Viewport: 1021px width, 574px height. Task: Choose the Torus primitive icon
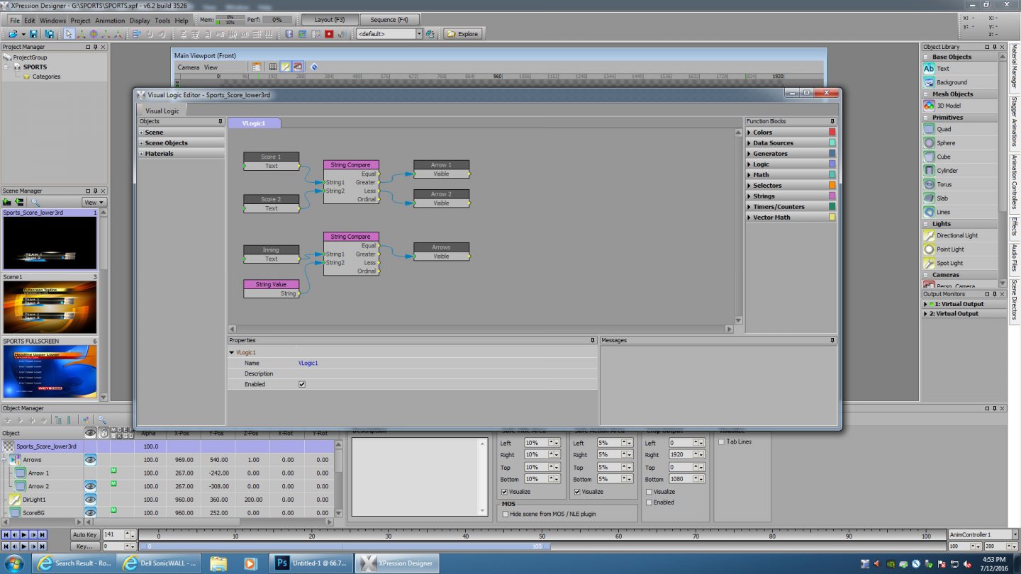[x=929, y=184]
